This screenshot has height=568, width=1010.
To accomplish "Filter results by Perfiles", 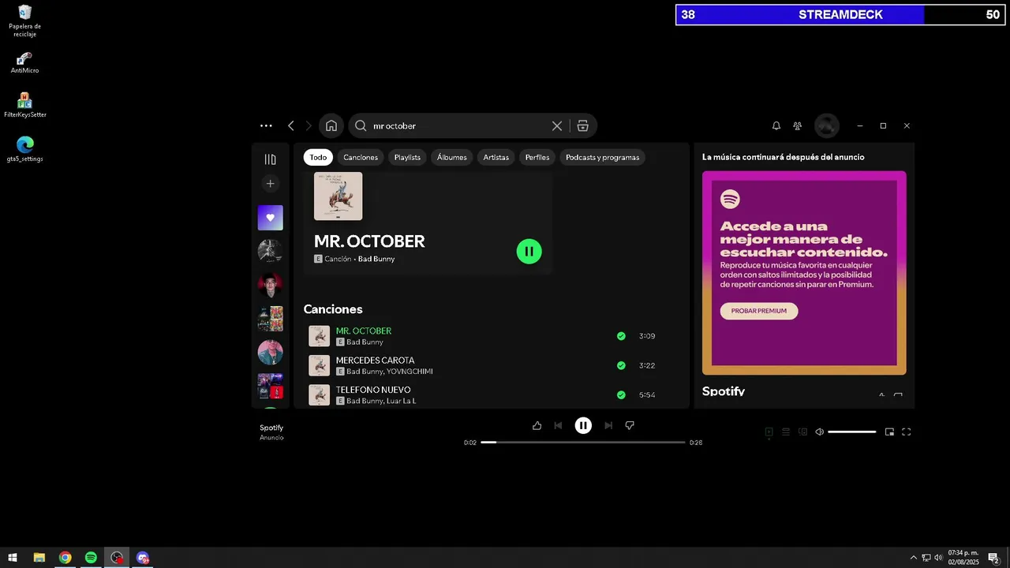I will (537, 157).
